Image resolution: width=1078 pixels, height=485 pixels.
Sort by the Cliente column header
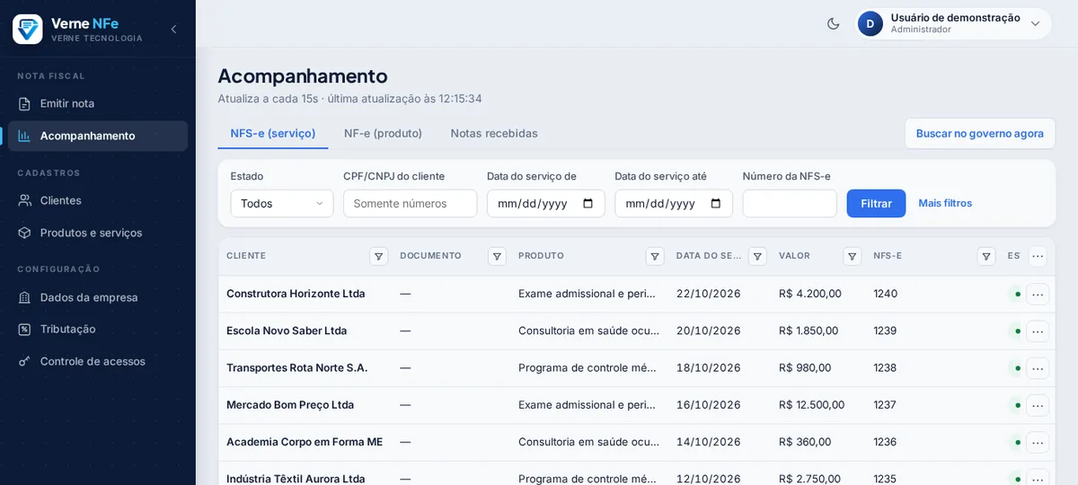(246, 256)
